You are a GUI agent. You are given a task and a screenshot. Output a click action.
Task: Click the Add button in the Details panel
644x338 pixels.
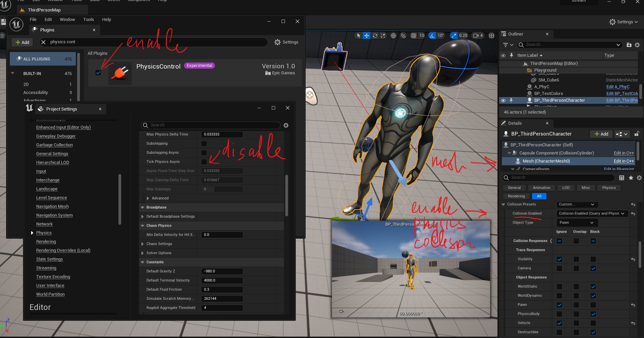coord(601,134)
